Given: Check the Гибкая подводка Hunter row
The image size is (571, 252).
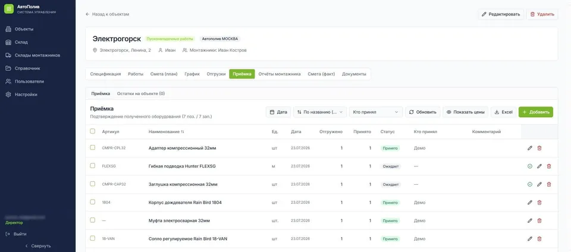Looking at the screenshot, I should pyautogui.click(x=93, y=166).
